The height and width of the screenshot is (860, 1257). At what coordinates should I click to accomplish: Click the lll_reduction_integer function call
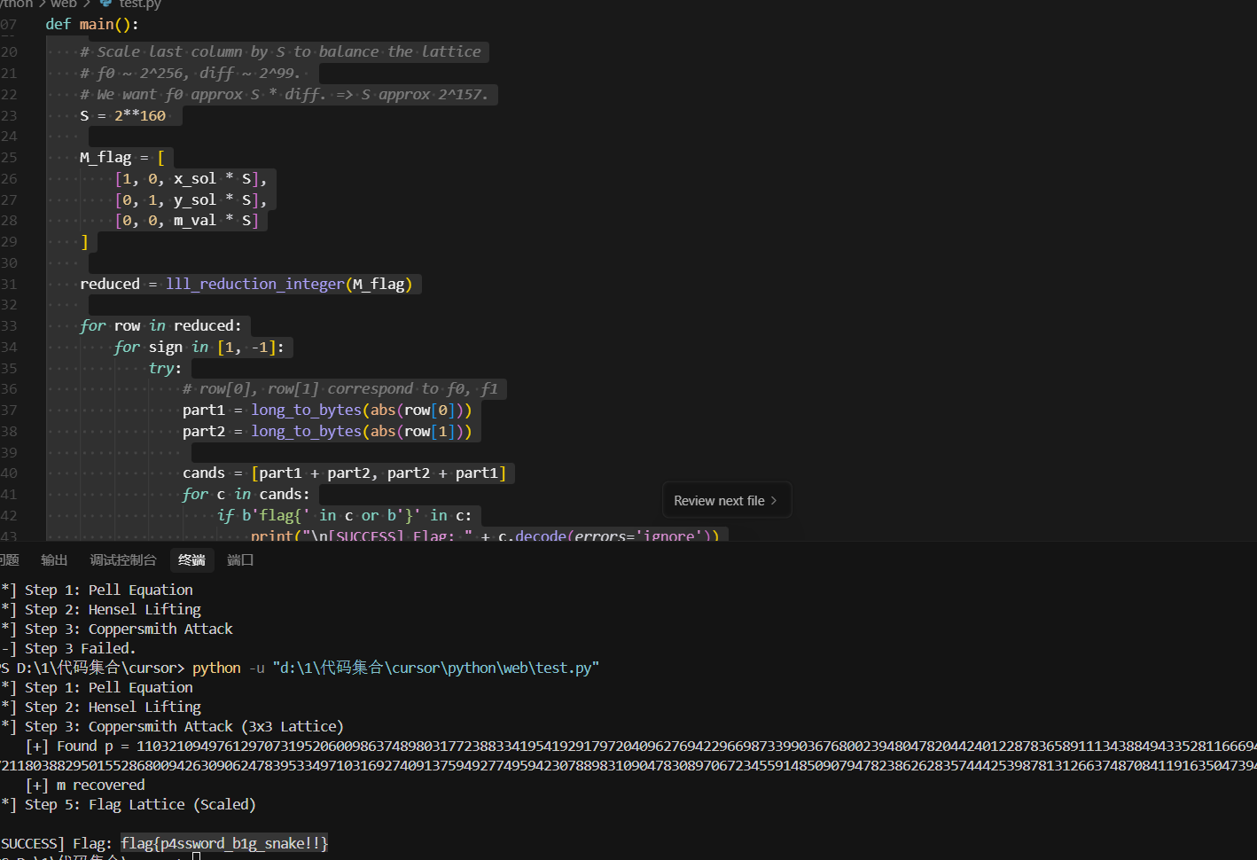[254, 285]
